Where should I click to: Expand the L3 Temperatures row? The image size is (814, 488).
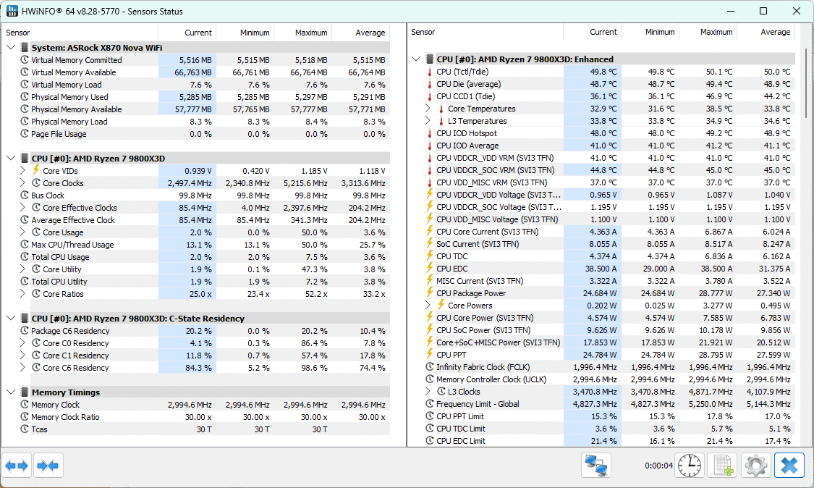[427, 121]
